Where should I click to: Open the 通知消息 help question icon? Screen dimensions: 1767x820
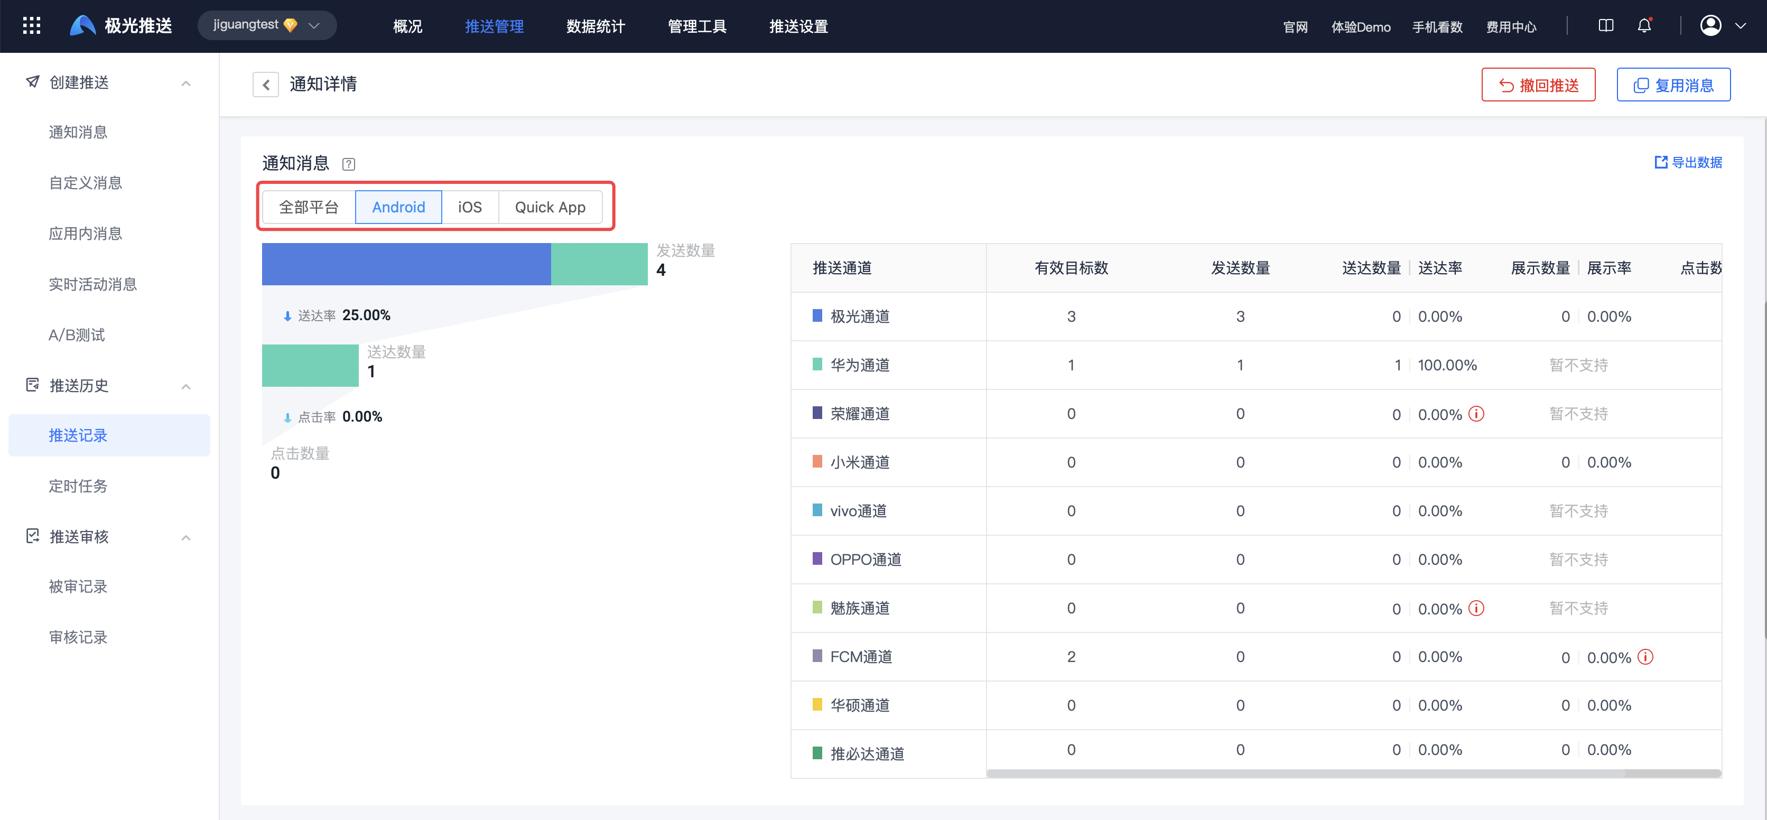(348, 164)
